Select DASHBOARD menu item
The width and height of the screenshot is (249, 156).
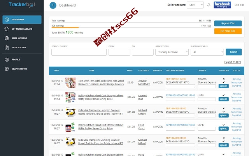point(22,19)
